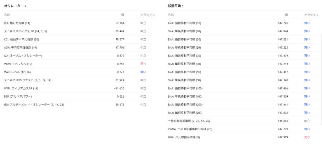Image resolution: width=322 pixels, height=146 pixels.
Task: Click the 買い action for EMA (10)
Action: coord(307,23)
